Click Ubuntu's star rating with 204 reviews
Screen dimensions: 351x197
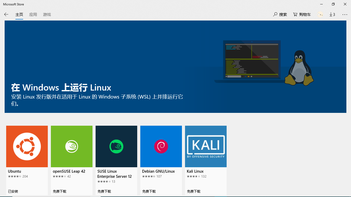[x=18, y=176]
